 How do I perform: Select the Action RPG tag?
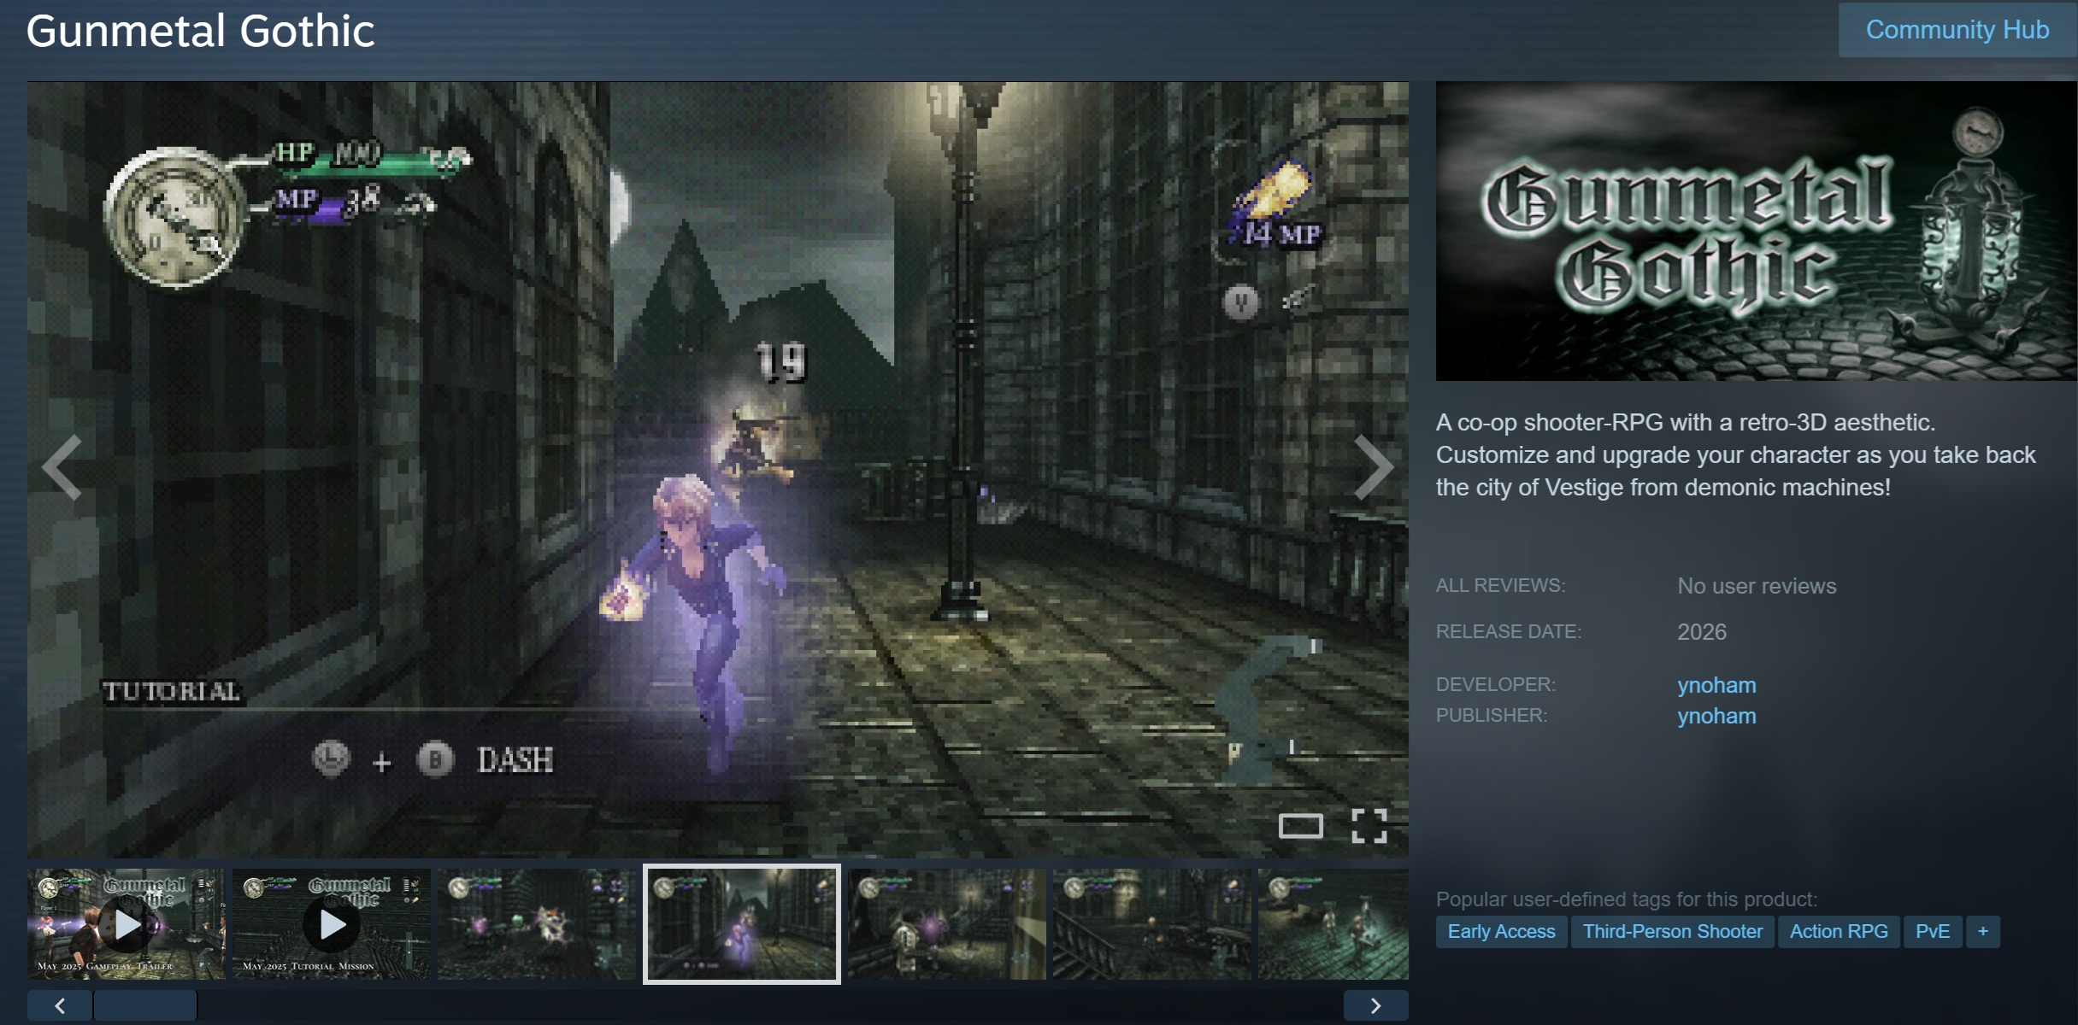click(x=1839, y=931)
